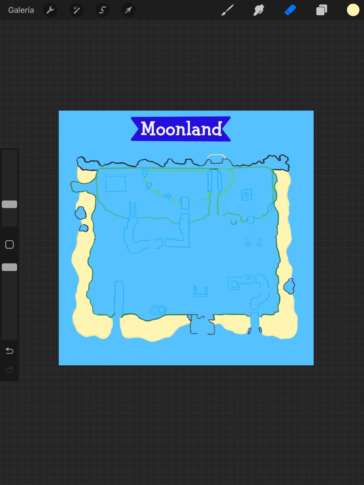Open the Adjustments magic wand menu
The image size is (364, 485).
(x=76, y=10)
